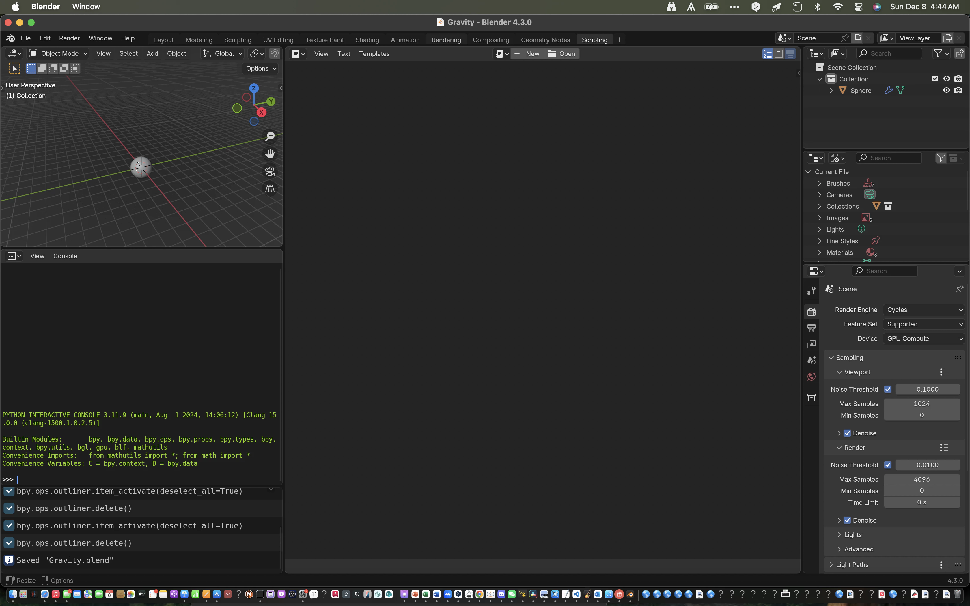Choose the Extend selection mode icon

click(x=42, y=69)
